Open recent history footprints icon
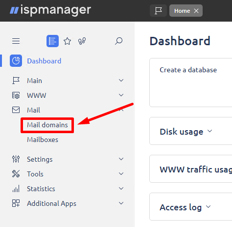Screen dimensions: 232x227 (x=82, y=41)
